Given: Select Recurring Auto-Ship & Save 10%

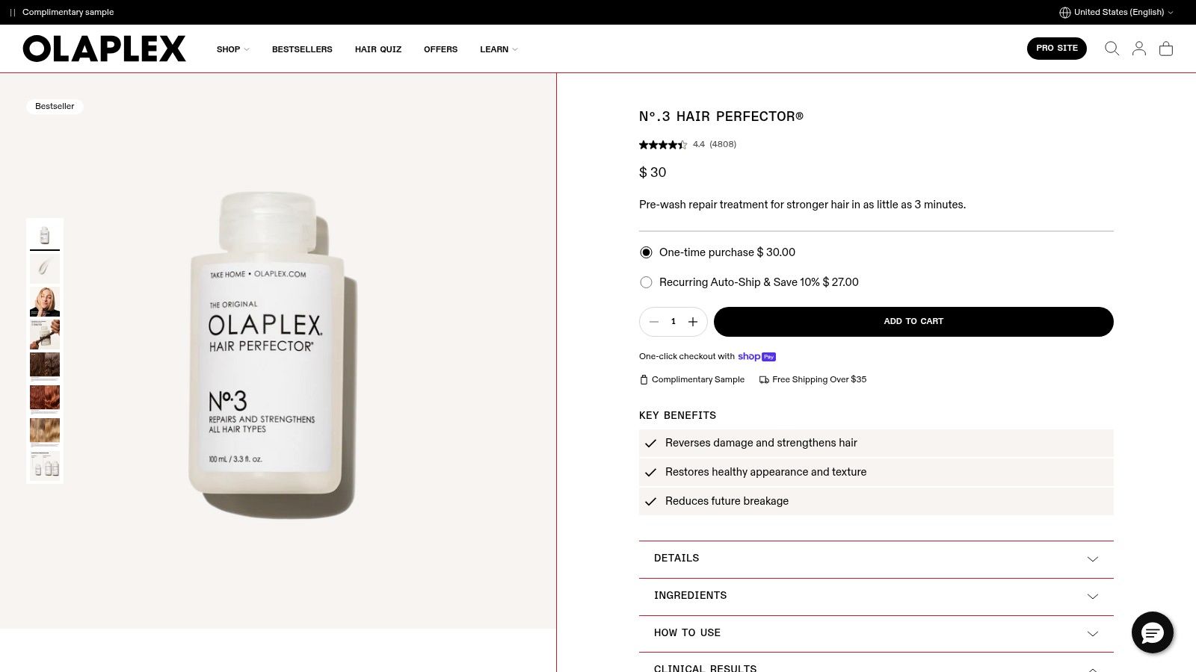Looking at the screenshot, I should (x=646, y=282).
